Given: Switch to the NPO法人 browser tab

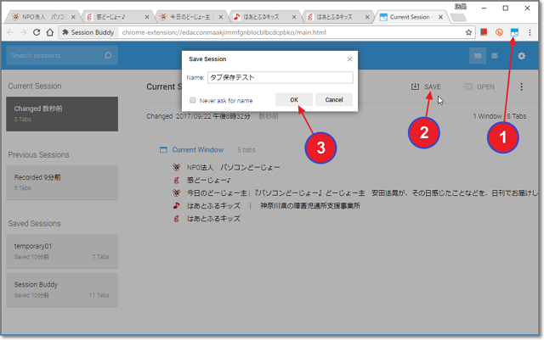Looking at the screenshot, I should (x=42, y=16).
